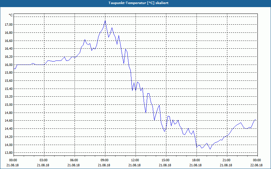Click y-axis value 15,40
The height and width of the screenshot is (169, 271).
(9, 89)
